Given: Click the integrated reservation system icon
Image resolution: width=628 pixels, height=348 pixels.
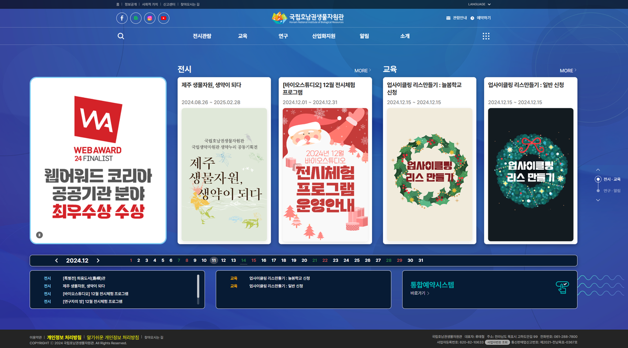Looking at the screenshot, I should (562, 286).
